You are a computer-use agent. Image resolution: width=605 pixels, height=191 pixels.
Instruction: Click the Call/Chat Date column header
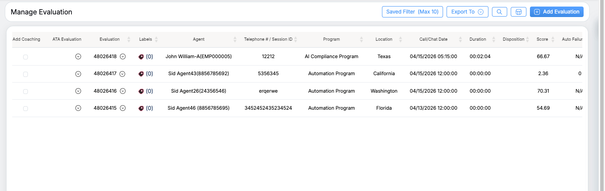pos(433,39)
